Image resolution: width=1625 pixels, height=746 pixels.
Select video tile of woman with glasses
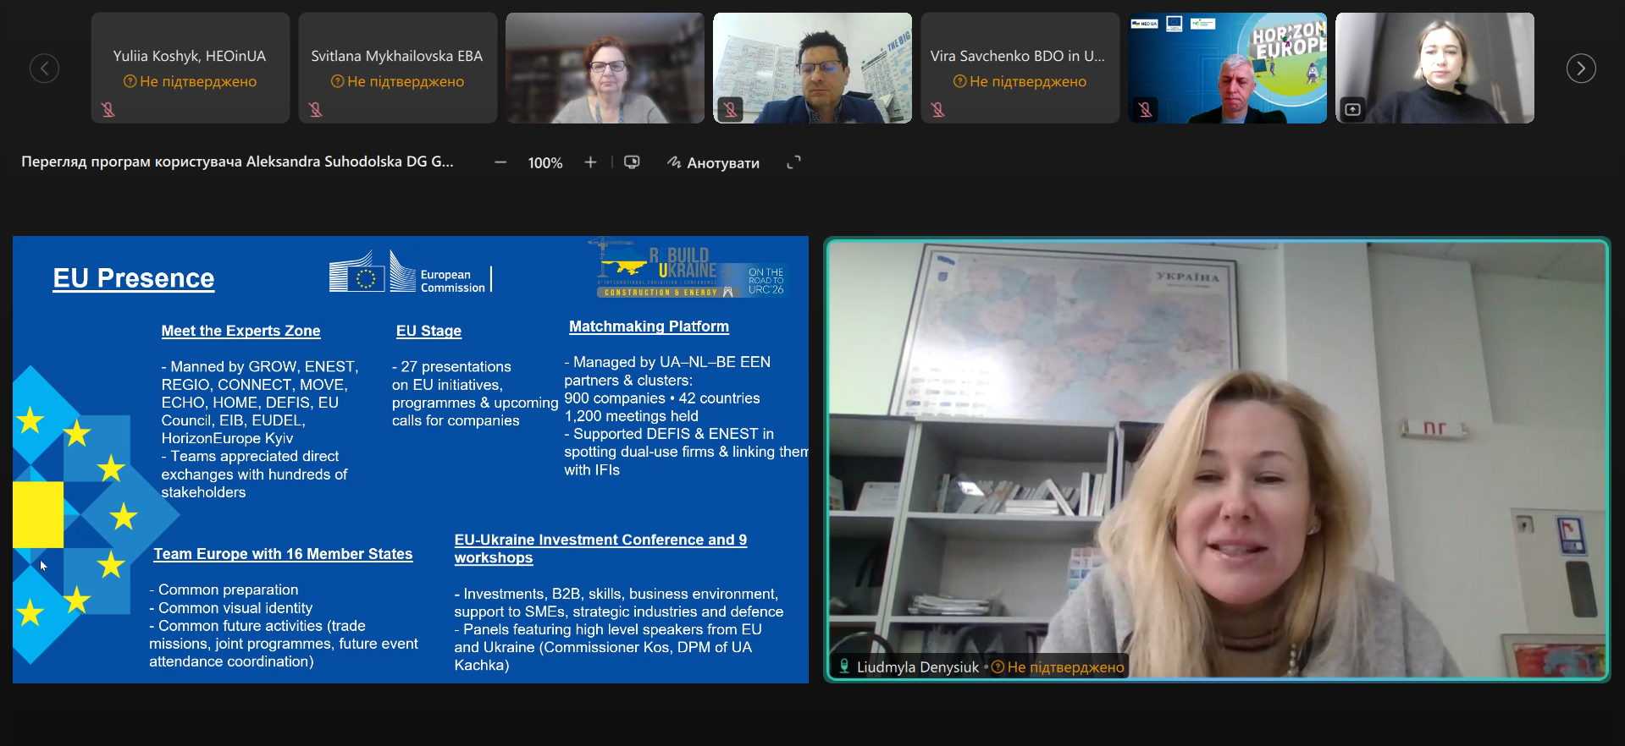(x=605, y=68)
